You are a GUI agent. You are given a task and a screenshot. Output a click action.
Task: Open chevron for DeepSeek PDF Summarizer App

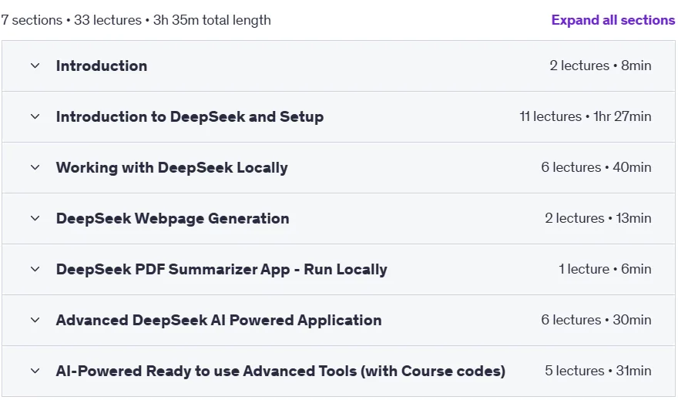[35, 269]
